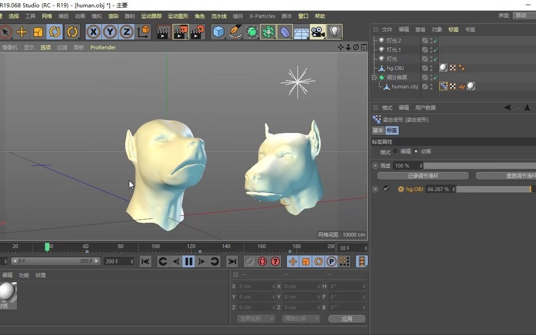Click the 应用 apply button
The width and height of the screenshot is (536, 335).
coord(347,318)
